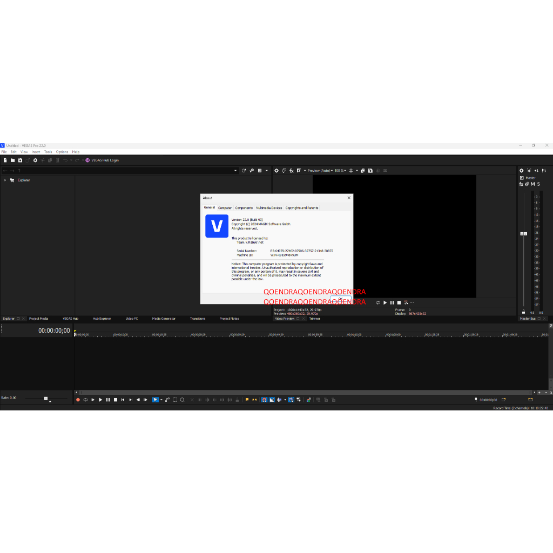Image resolution: width=553 pixels, height=553 pixels.
Task: Switch to the Components tab in About
Action: (x=244, y=208)
